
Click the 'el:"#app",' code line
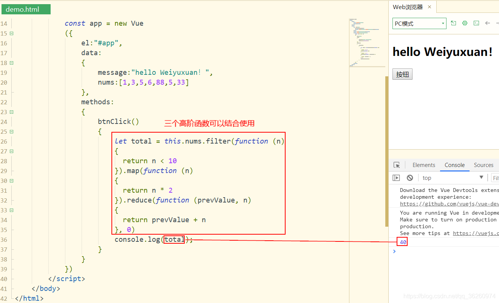pyautogui.click(x=102, y=43)
